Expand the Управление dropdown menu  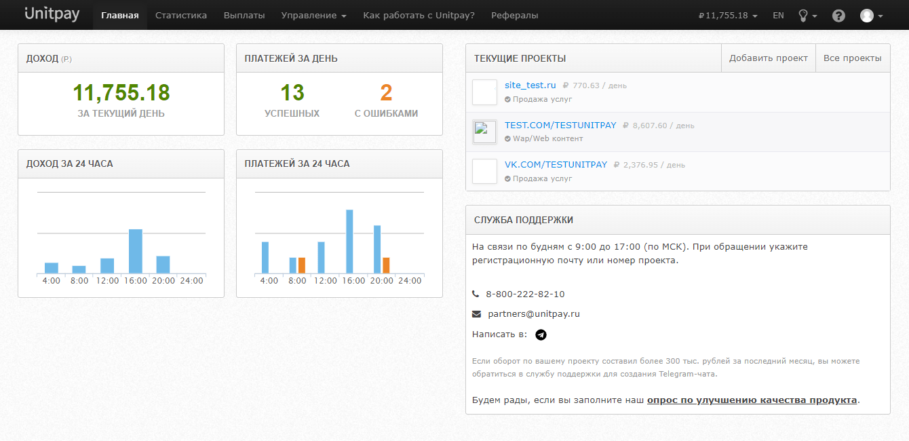pyautogui.click(x=314, y=15)
